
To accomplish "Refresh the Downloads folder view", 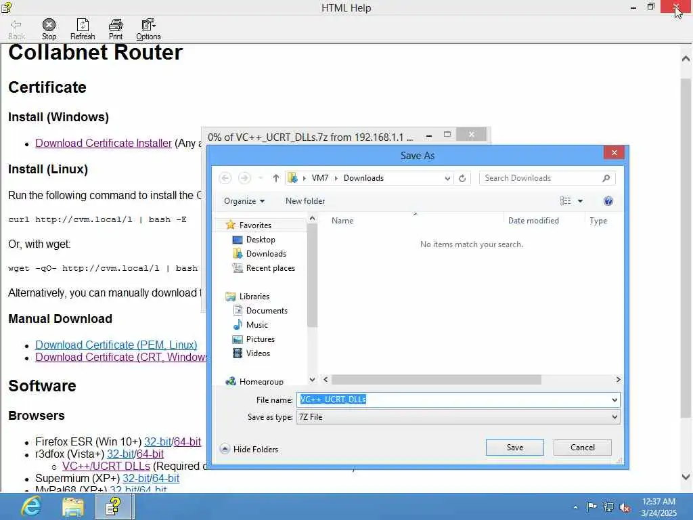I will (x=462, y=178).
